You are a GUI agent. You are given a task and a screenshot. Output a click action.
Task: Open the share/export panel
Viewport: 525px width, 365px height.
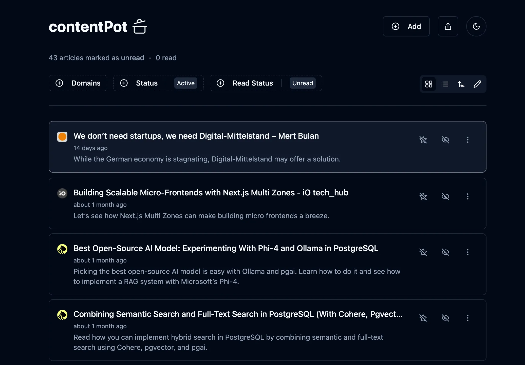[x=448, y=26]
